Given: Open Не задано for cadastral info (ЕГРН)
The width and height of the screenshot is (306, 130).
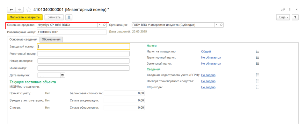Looking at the screenshot, I should click(x=208, y=75).
